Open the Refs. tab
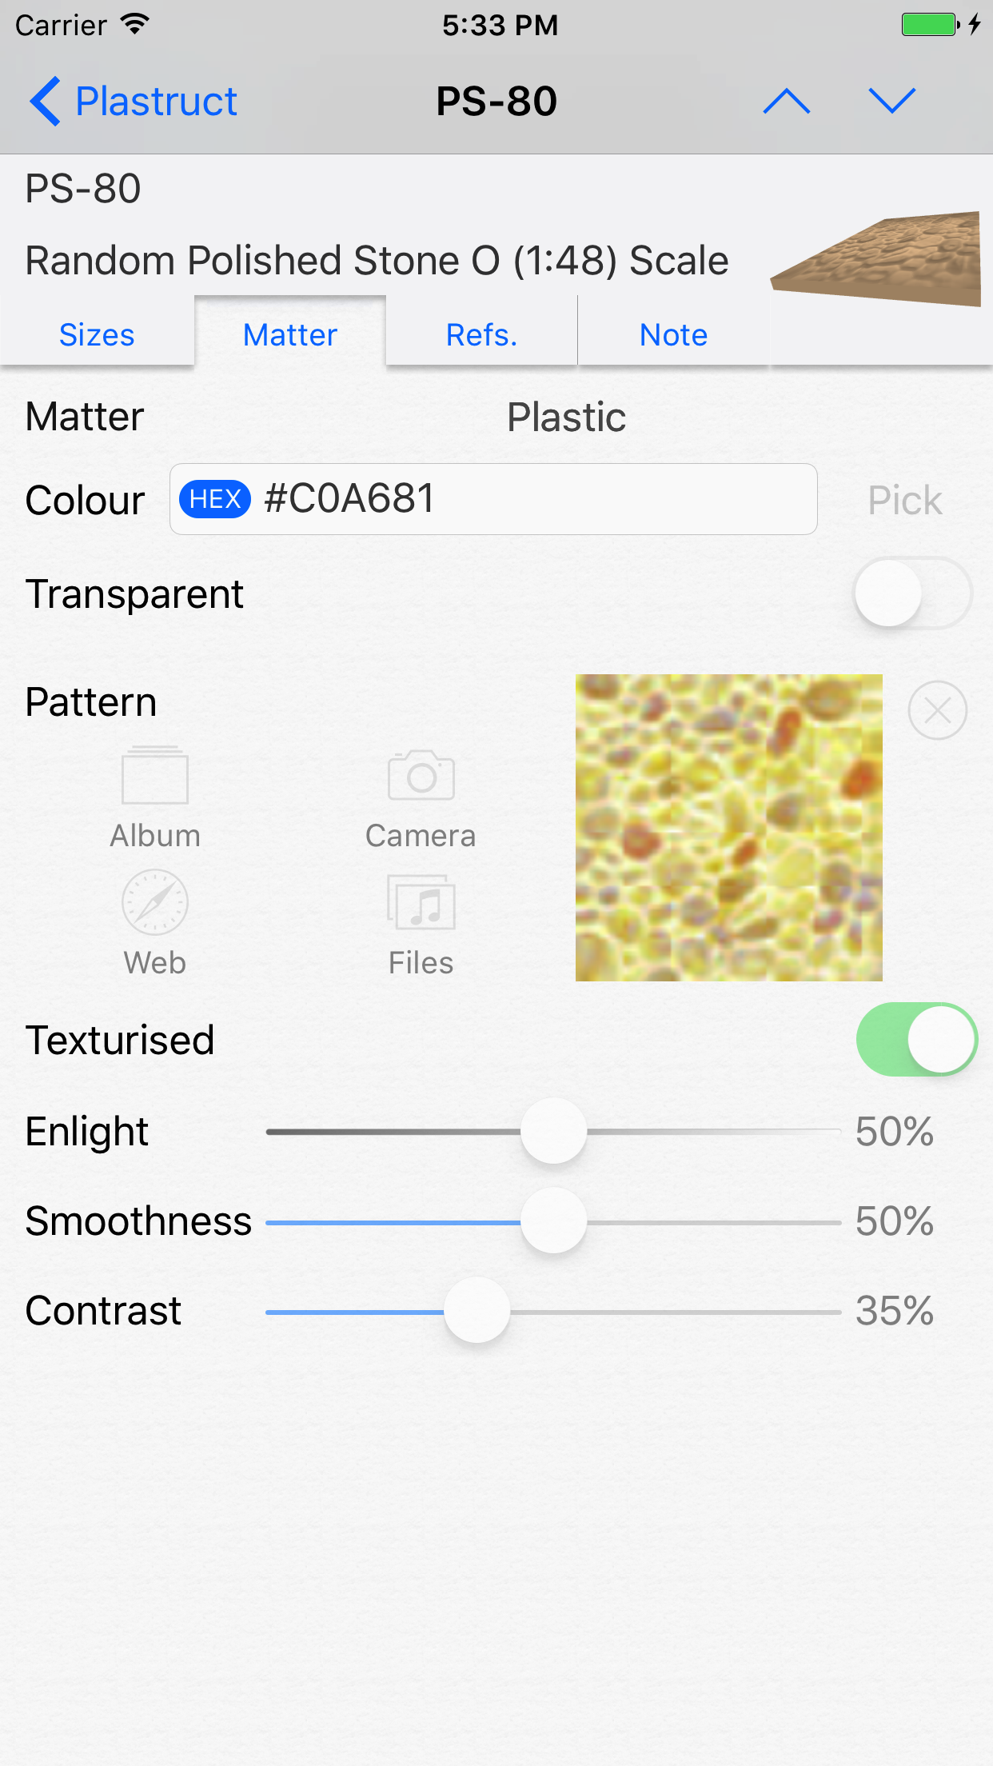The image size is (993, 1766). point(481,334)
